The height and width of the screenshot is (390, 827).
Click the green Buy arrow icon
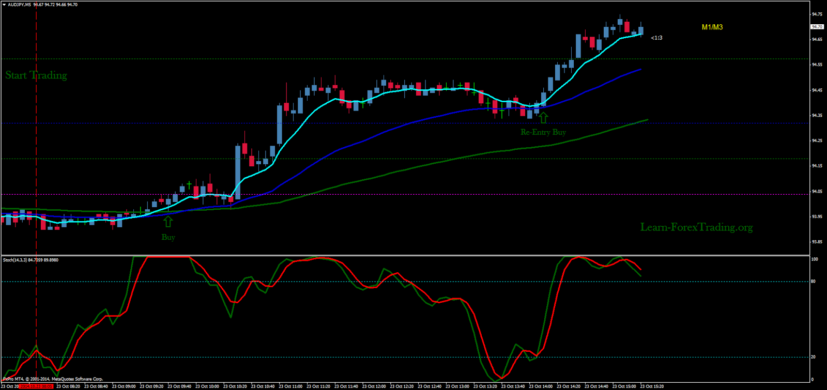pyautogui.click(x=168, y=222)
